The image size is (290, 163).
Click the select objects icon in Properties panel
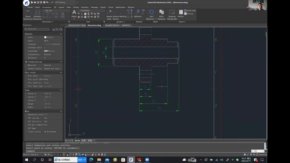coord(57,29)
